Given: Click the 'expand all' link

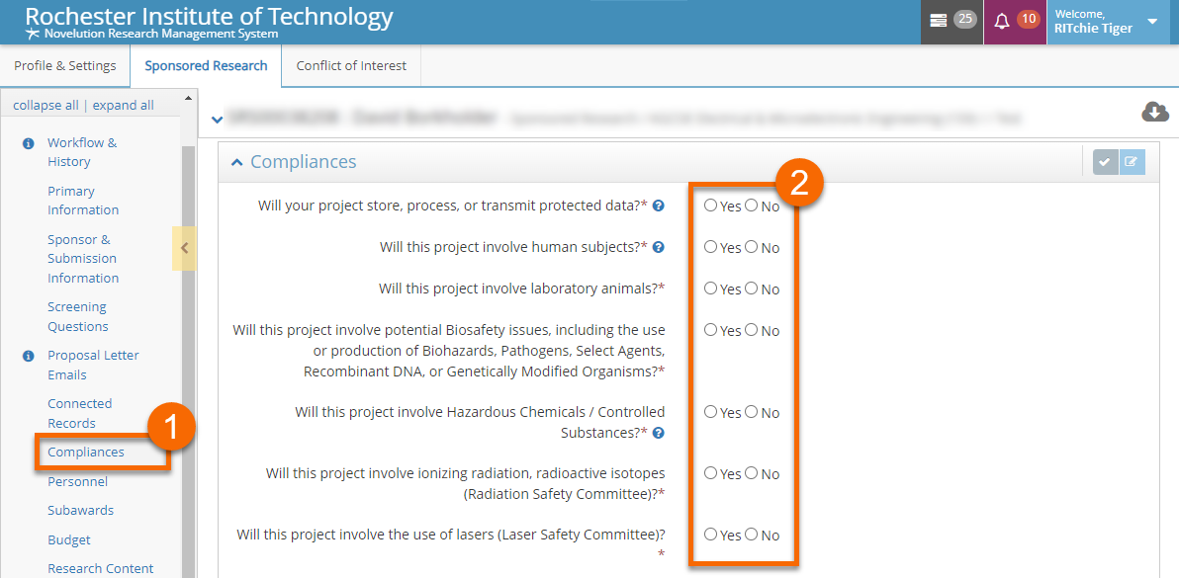Looking at the screenshot, I should (x=123, y=106).
